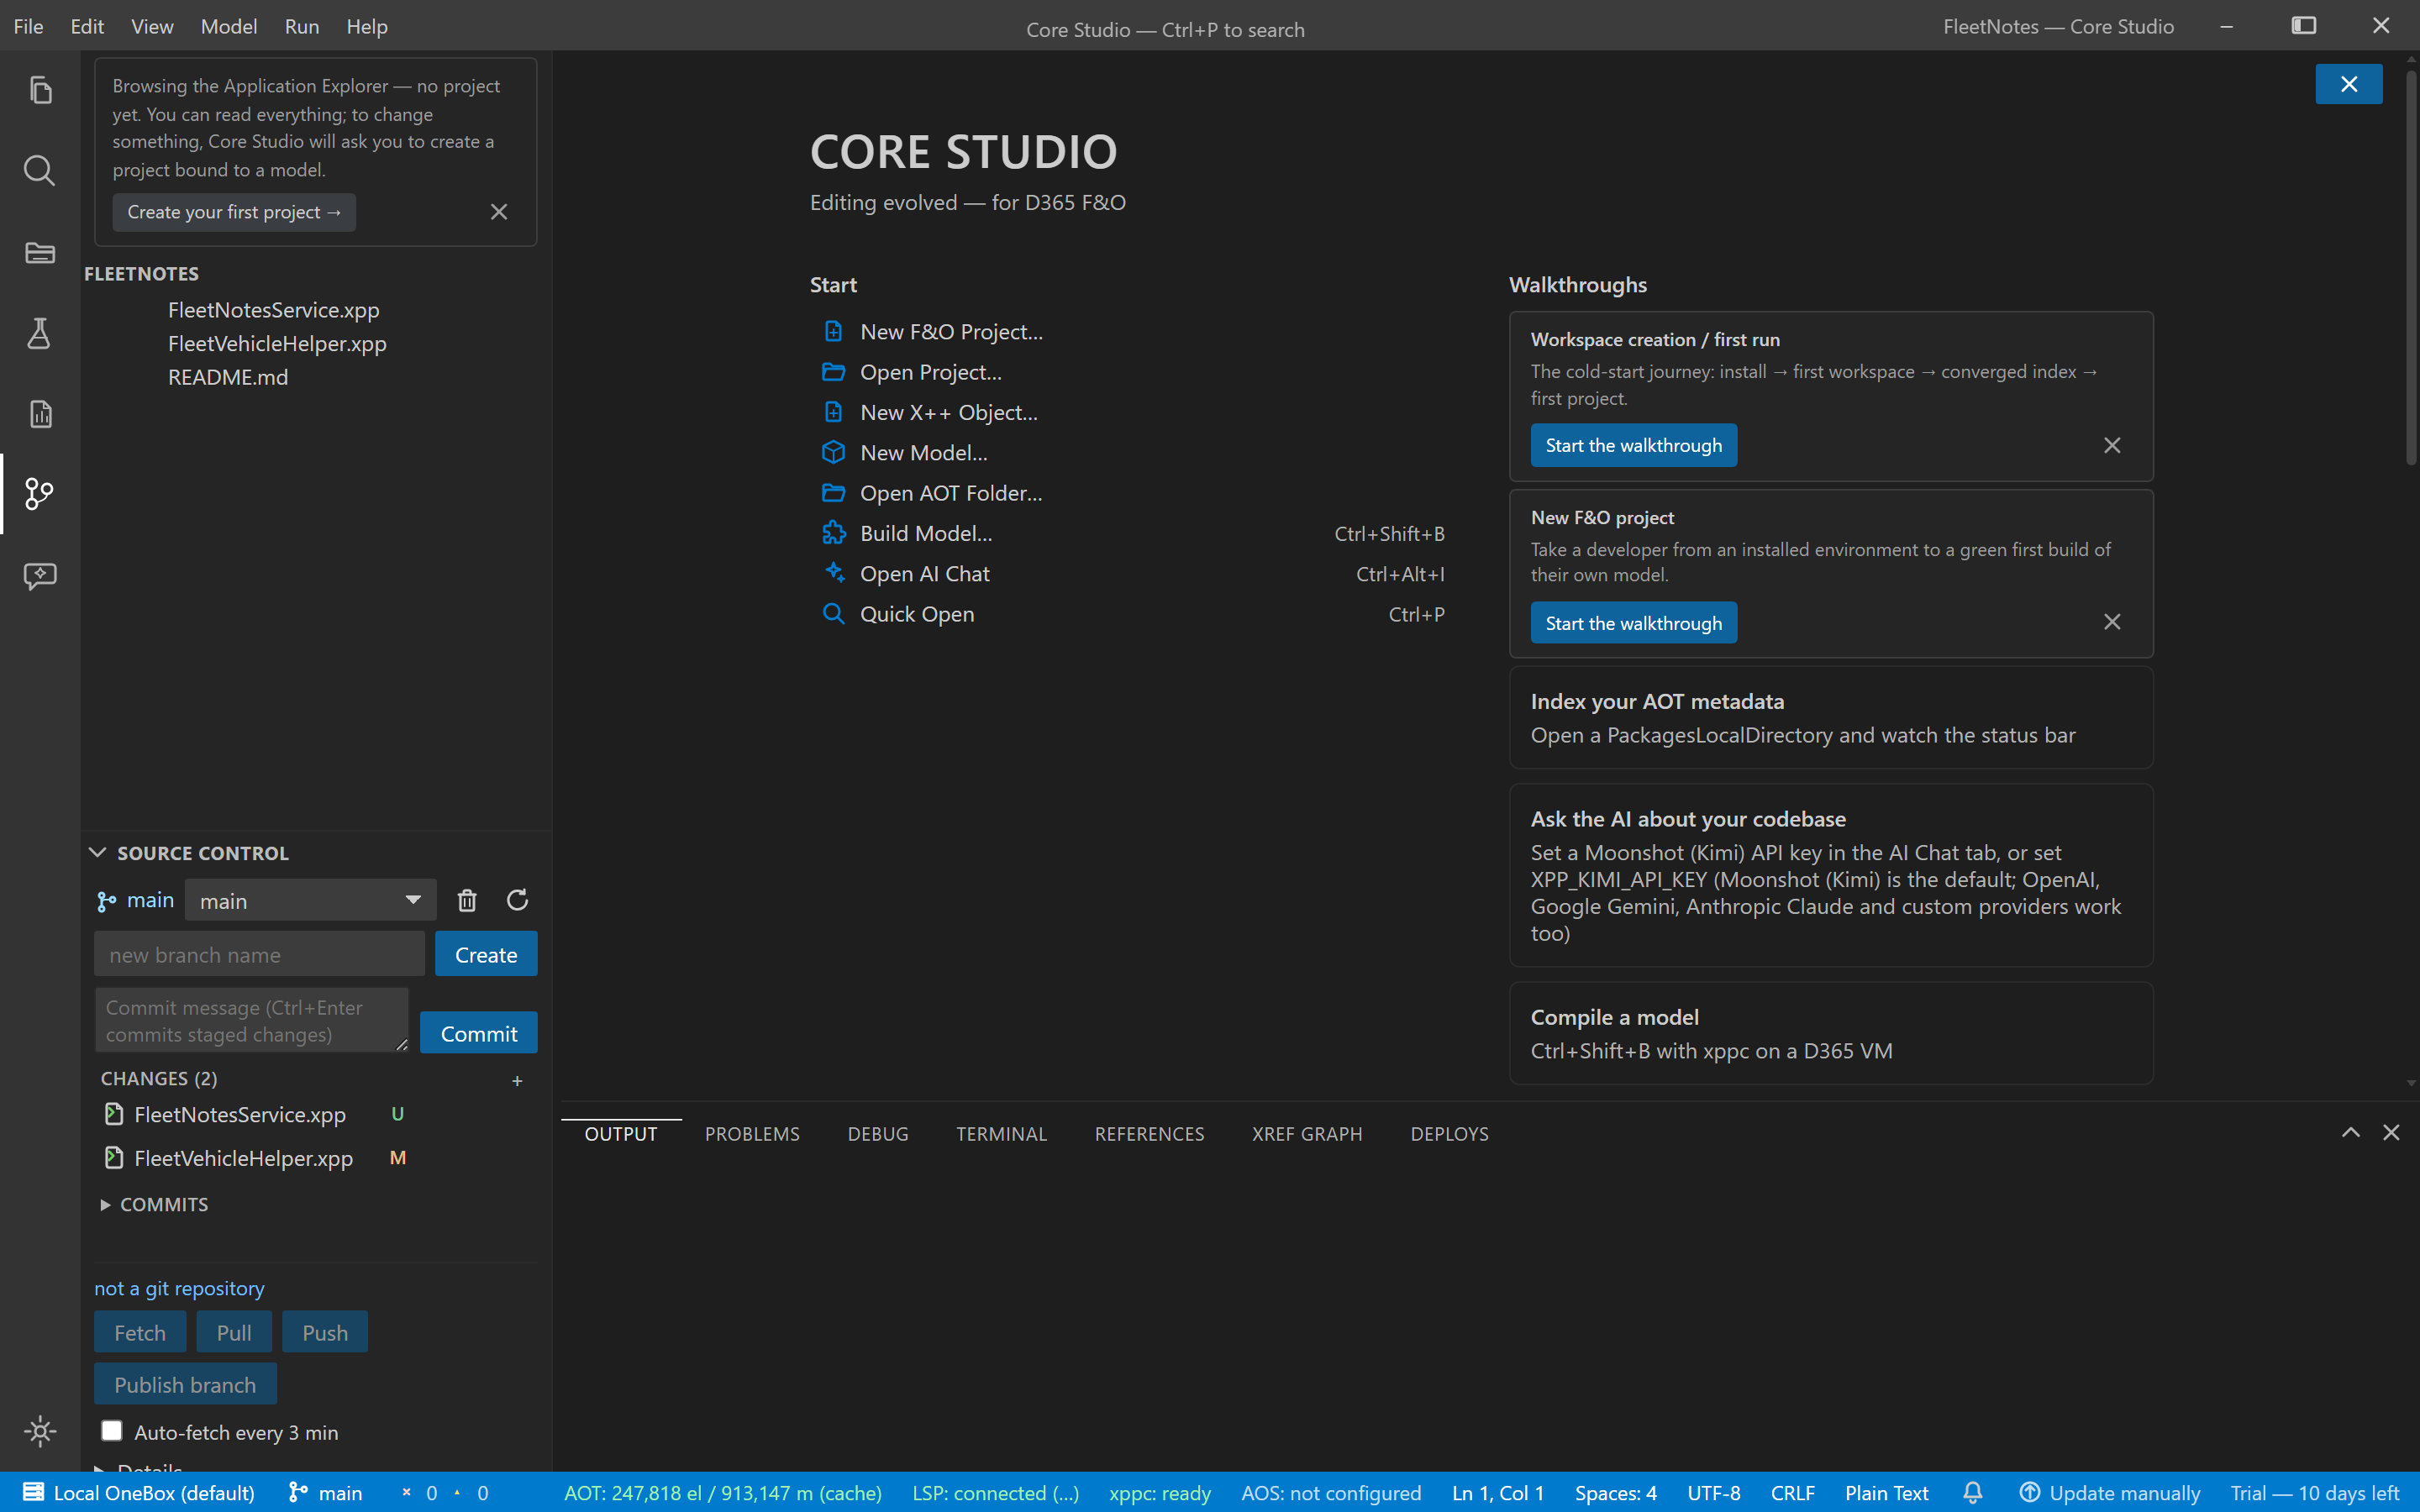
Task: Dismiss the Workspace creation walkthrough card
Action: tap(2112, 445)
